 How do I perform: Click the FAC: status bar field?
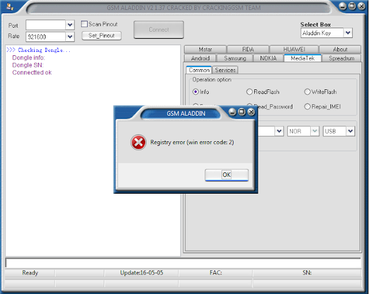216,273
